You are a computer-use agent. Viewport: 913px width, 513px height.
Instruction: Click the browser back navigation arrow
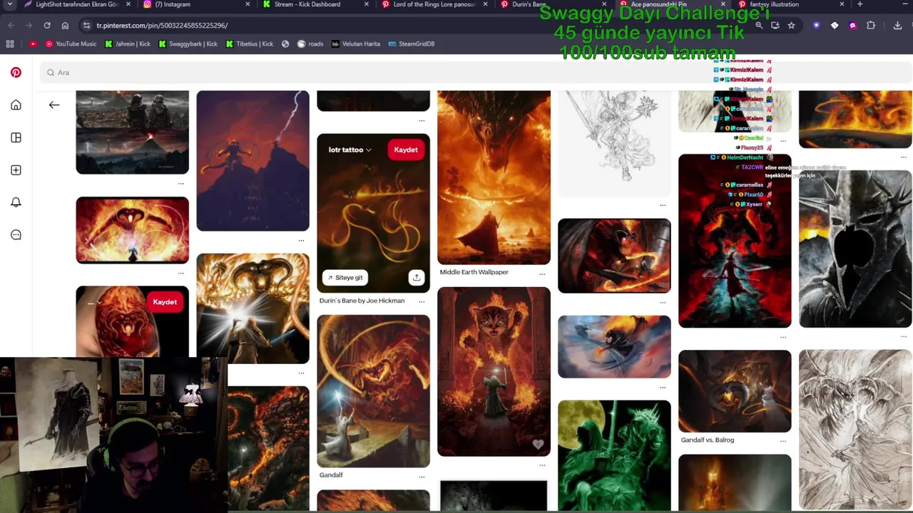11,25
